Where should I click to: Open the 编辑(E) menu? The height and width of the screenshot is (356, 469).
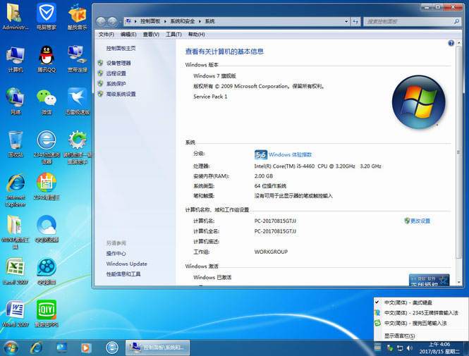click(128, 35)
